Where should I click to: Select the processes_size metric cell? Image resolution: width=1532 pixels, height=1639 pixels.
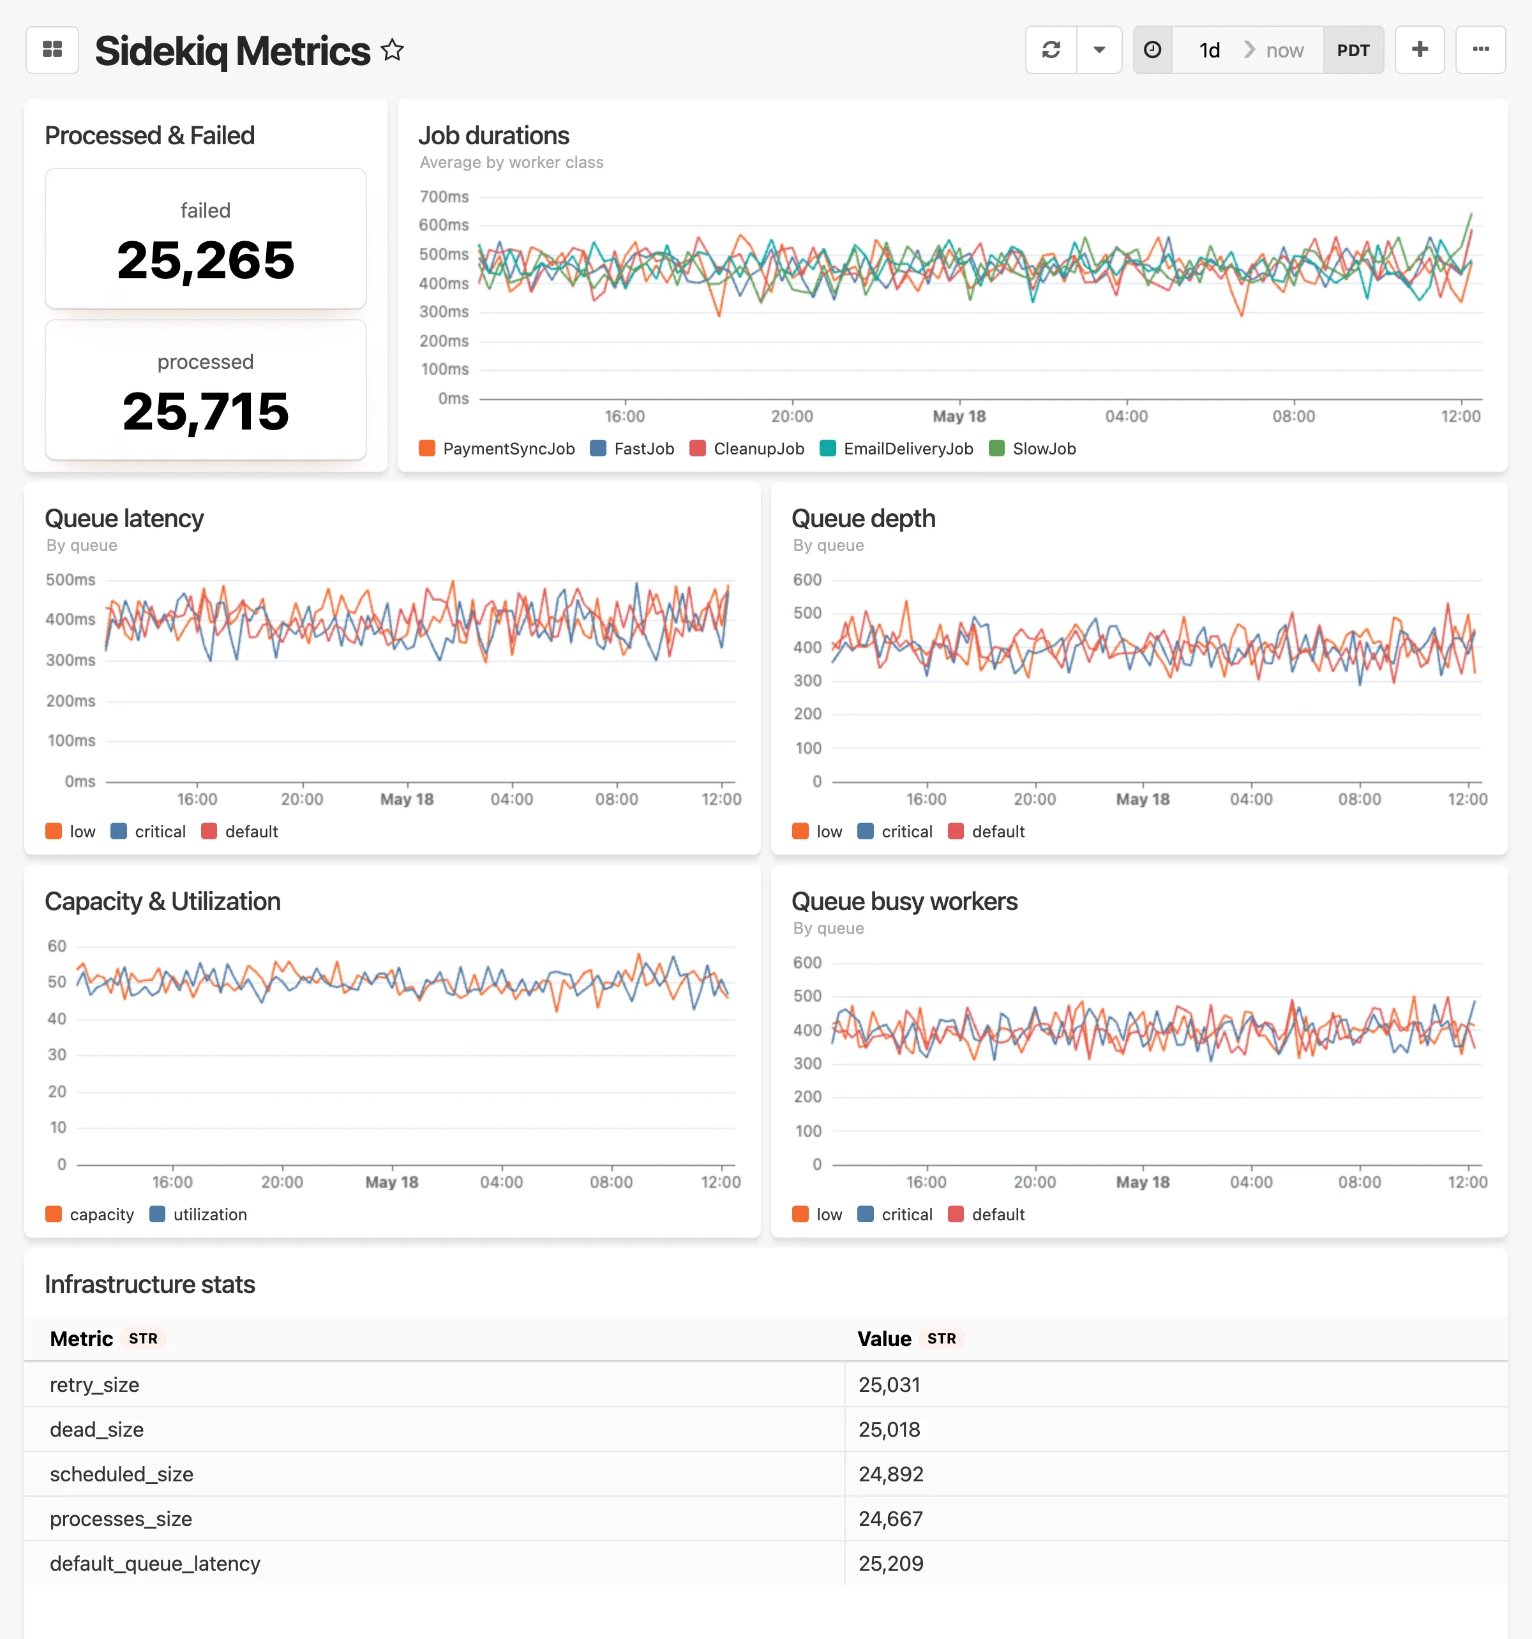pyautogui.click(x=435, y=1518)
